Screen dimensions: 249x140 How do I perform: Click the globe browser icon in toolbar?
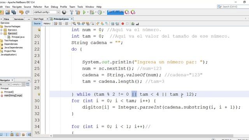(64, 12)
